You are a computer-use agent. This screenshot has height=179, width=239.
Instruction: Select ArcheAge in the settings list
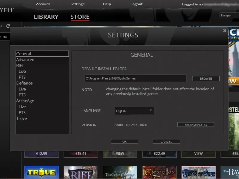42,101
